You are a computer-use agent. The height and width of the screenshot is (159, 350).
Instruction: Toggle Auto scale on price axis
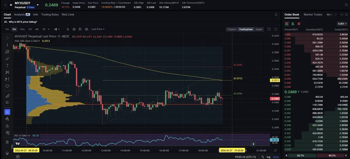coord(275,157)
